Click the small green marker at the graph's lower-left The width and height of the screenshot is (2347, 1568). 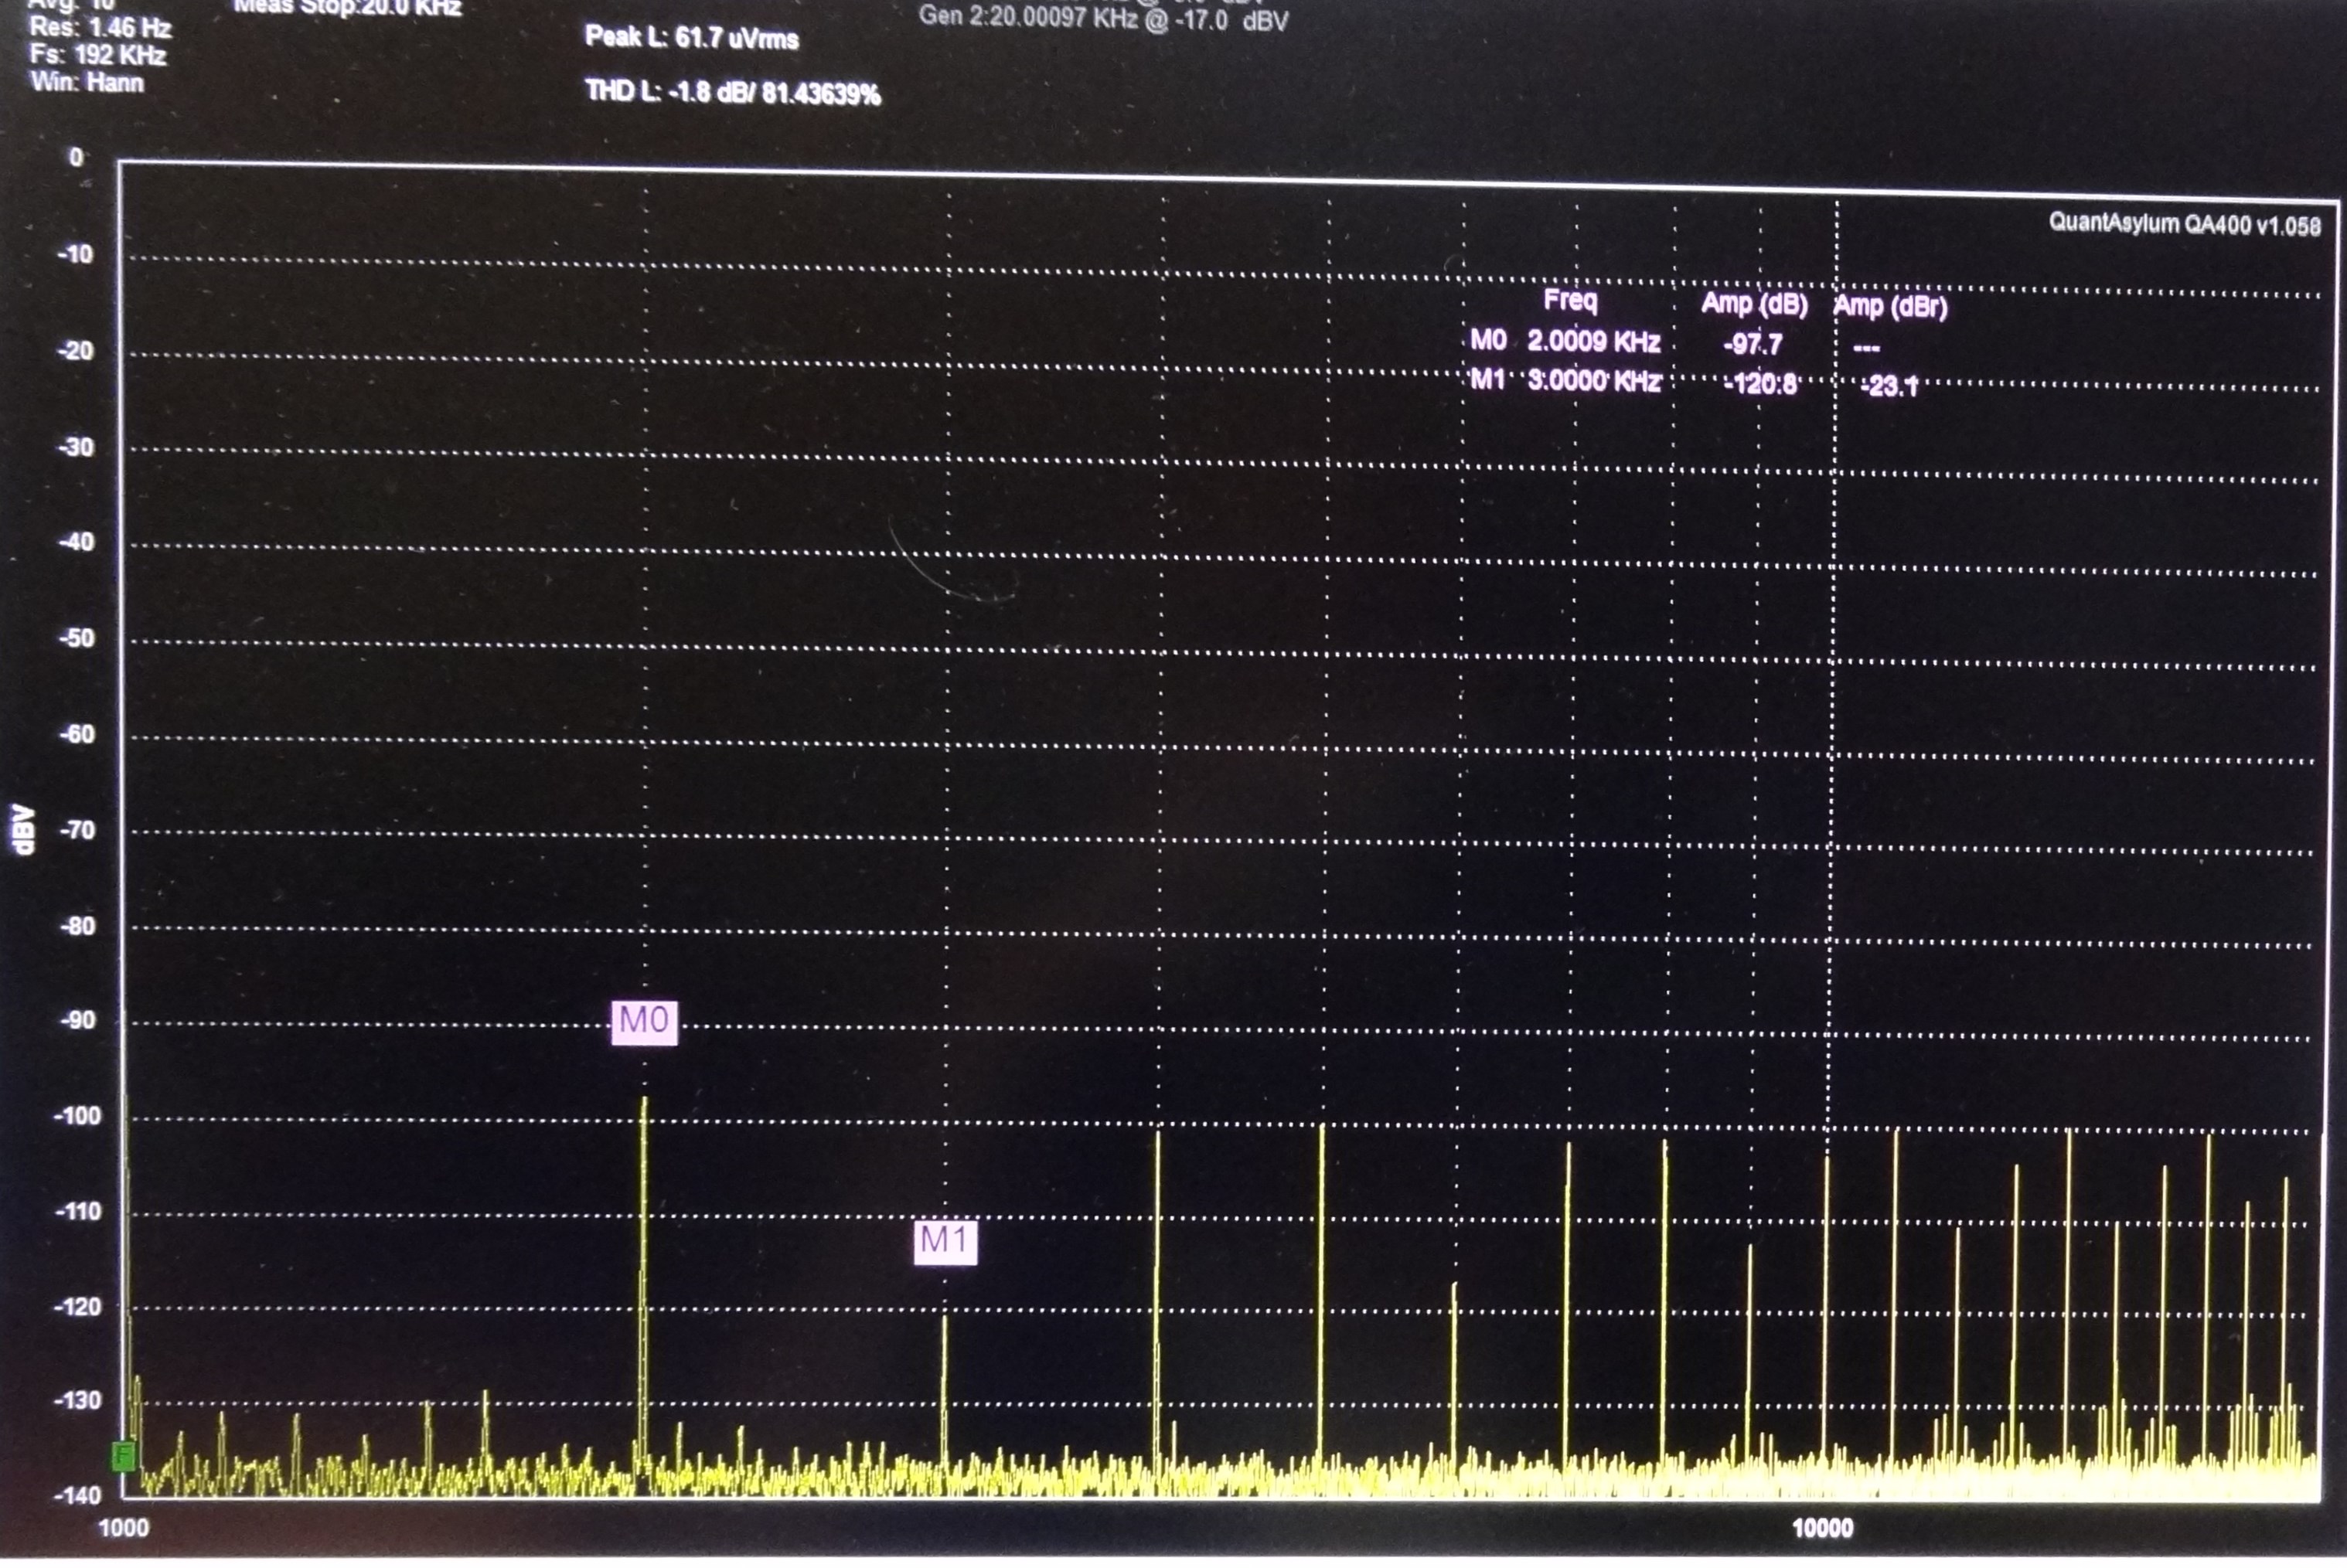tap(124, 1455)
